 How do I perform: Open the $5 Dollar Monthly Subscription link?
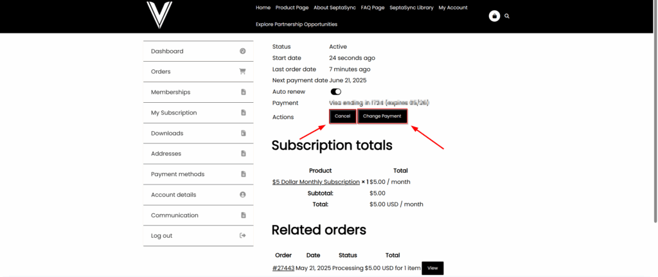pyautogui.click(x=316, y=182)
